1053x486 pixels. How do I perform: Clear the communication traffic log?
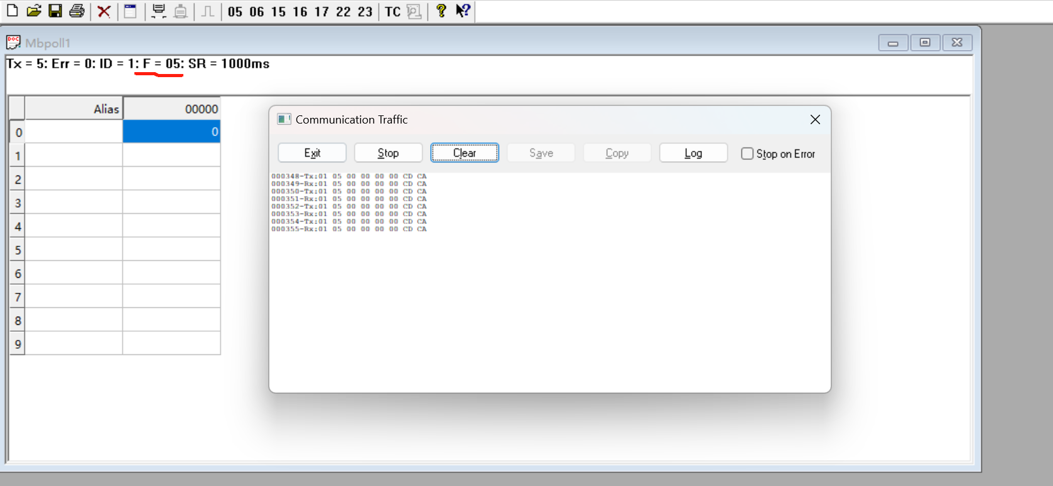click(465, 153)
